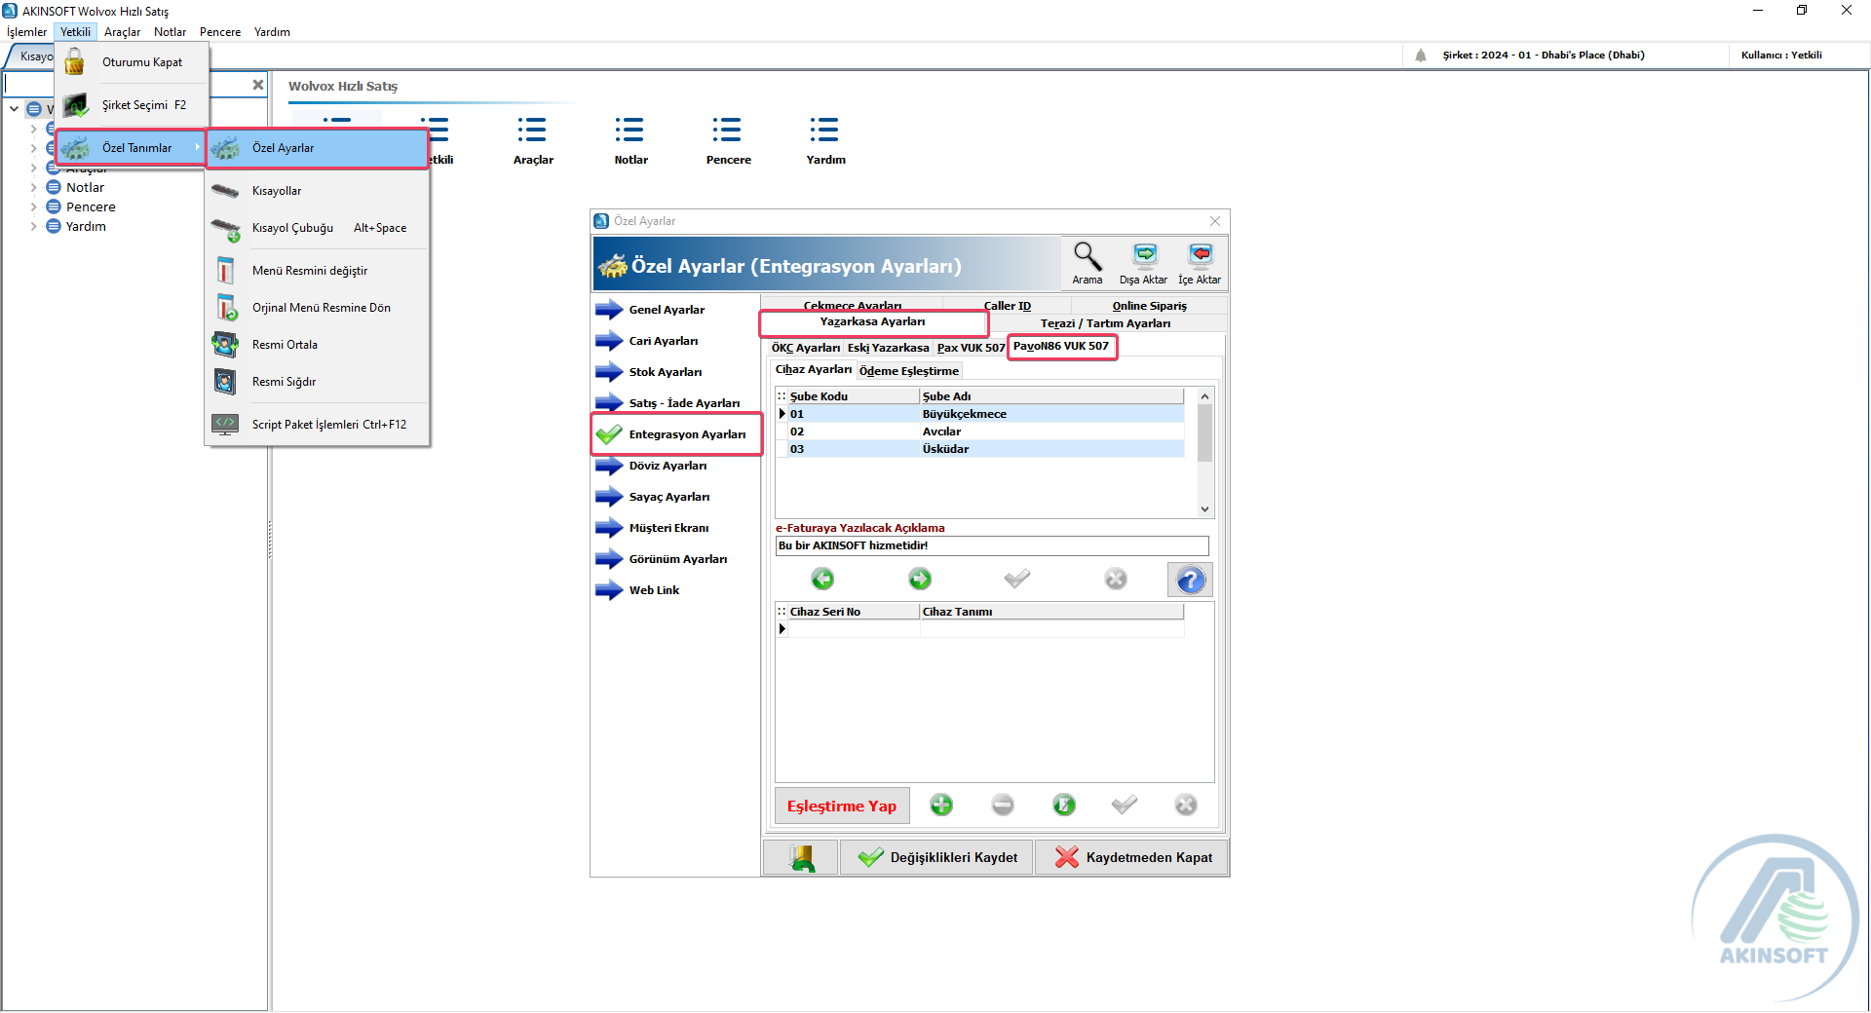Close the Özel Ayarlar dialog
Viewport: 1871px width, 1013px height.
(1215, 221)
